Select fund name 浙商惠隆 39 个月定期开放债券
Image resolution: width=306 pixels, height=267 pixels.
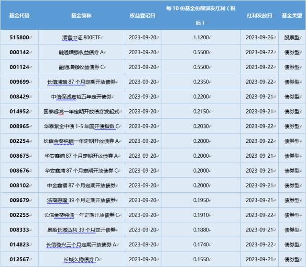pyautogui.click(x=81, y=200)
